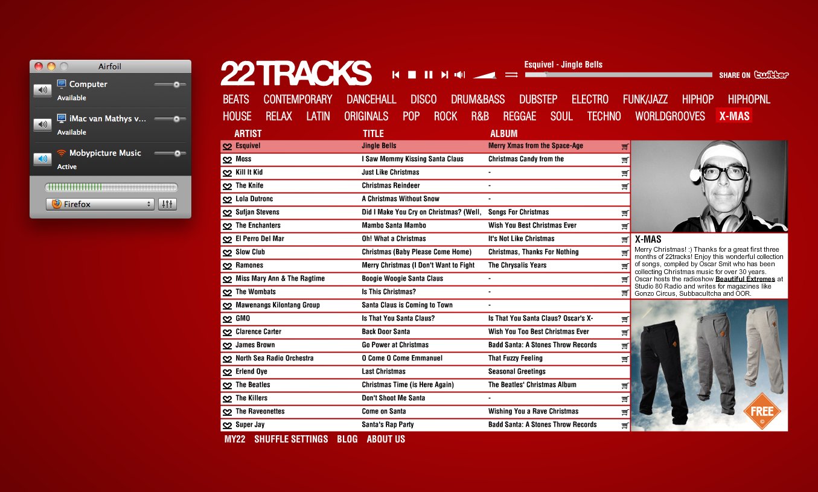This screenshot has height=492, width=818.
Task: Toggle transmit to the Computer speaker
Action: pos(42,91)
